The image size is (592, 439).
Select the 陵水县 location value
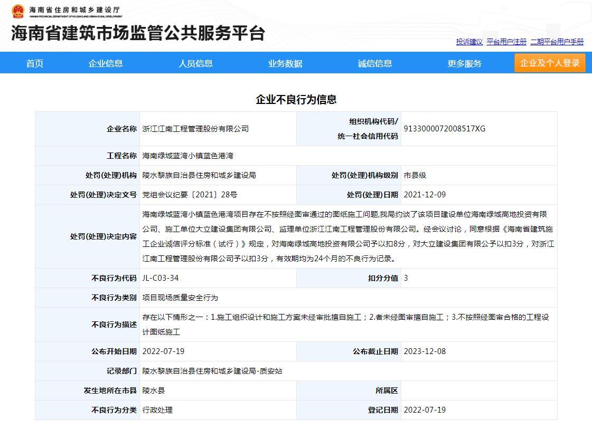click(153, 391)
